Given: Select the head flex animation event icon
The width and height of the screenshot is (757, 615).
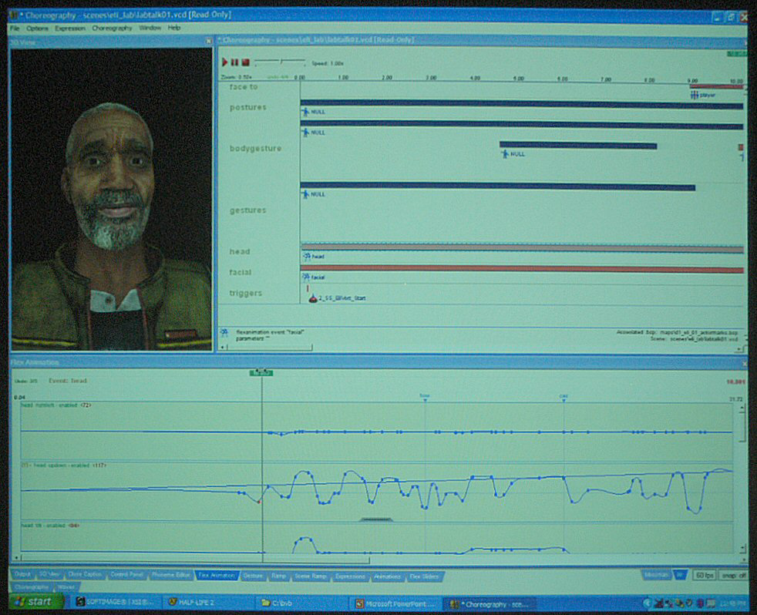Looking at the screenshot, I should click(x=306, y=256).
